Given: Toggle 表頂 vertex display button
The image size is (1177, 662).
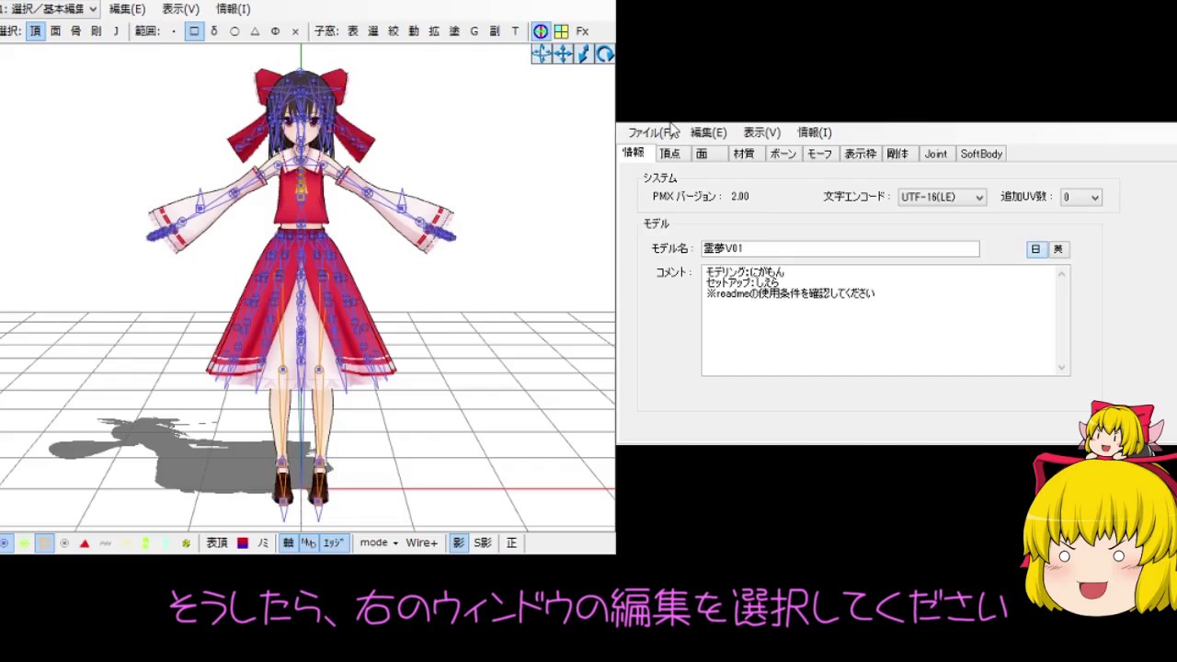Looking at the screenshot, I should click(x=217, y=543).
